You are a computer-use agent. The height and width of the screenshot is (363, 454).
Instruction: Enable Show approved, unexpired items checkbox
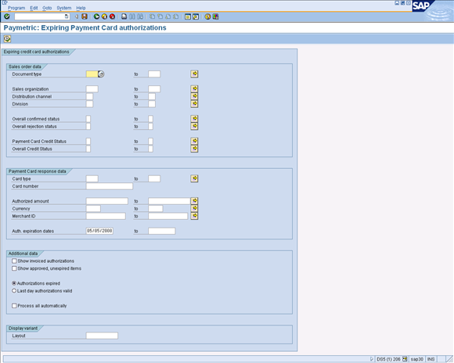click(14, 268)
